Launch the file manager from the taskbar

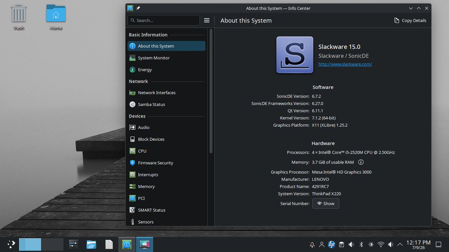tap(91, 245)
